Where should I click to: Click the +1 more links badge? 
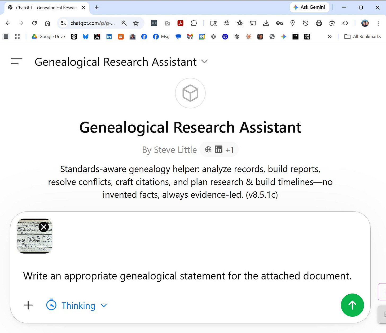(230, 150)
